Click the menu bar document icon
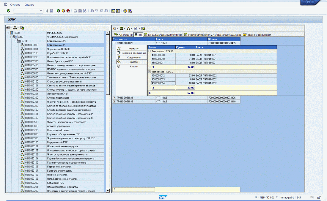The image size is (327, 201). click(x=6, y=4)
